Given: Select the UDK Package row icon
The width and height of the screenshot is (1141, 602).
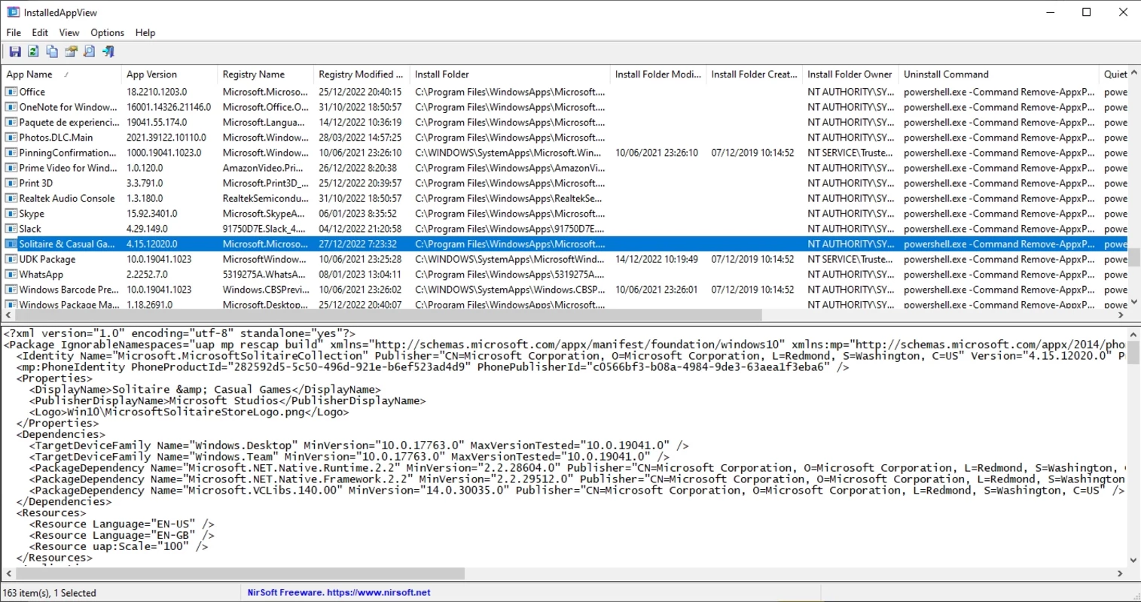Looking at the screenshot, I should coord(11,259).
